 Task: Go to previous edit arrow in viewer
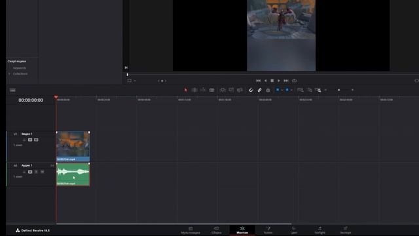pyautogui.click(x=158, y=81)
